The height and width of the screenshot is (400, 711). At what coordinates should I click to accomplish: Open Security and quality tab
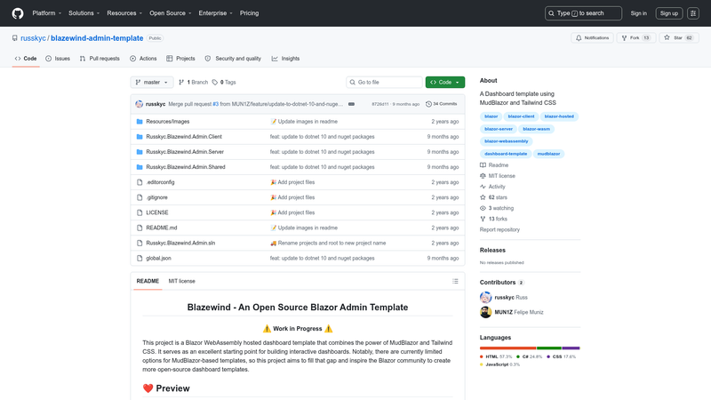coord(233,59)
